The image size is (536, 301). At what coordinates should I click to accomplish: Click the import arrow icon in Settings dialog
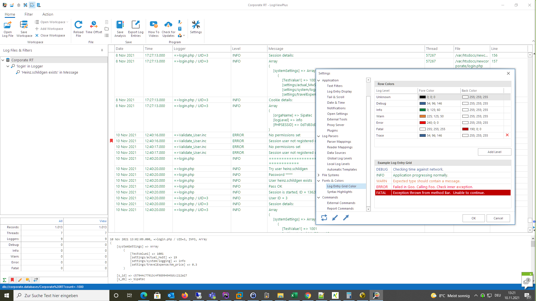(335, 218)
